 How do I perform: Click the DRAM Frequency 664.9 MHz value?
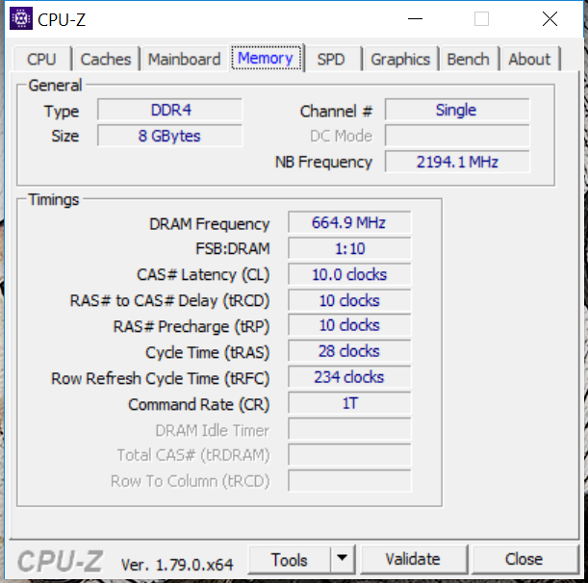349,222
